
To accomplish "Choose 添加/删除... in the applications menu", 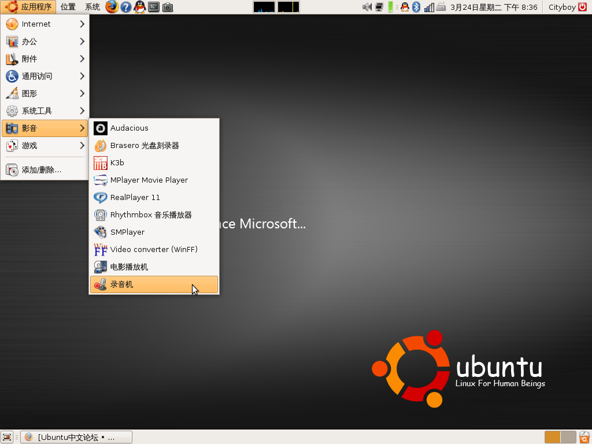I will 45,170.
